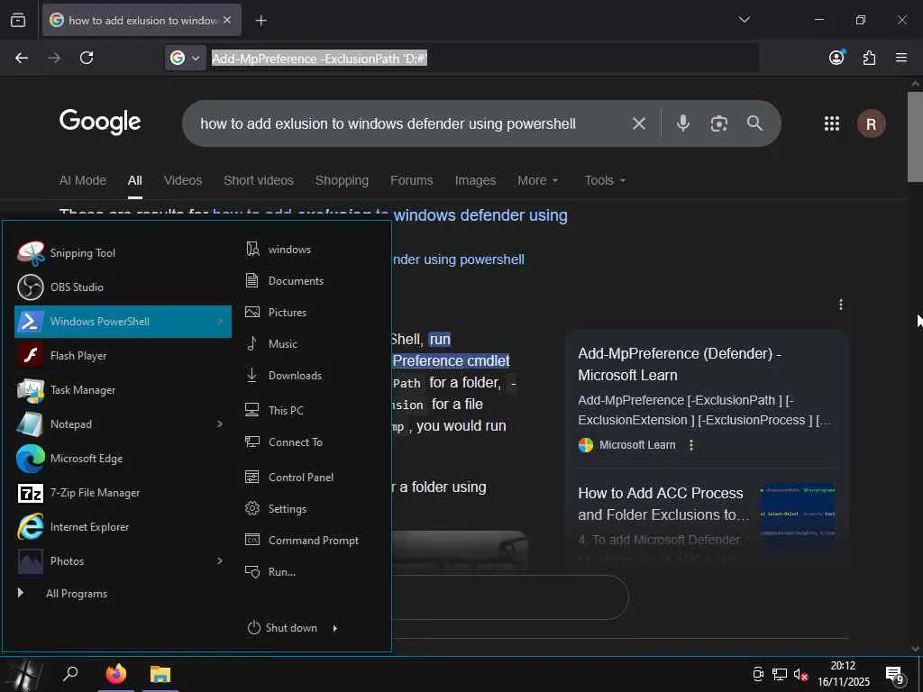This screenshot has height=692, width=923.
Task: Click the Windows Start button
Action: pyautogui.click(x=23, y=674)
